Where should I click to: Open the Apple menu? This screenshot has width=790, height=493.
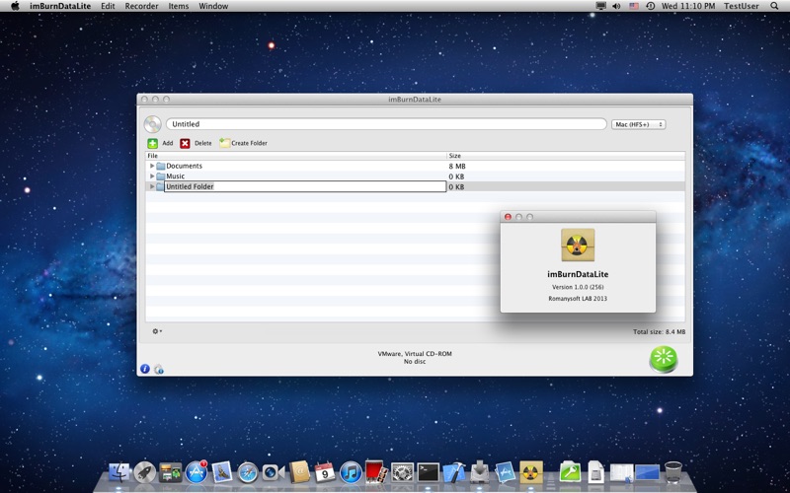15,6
